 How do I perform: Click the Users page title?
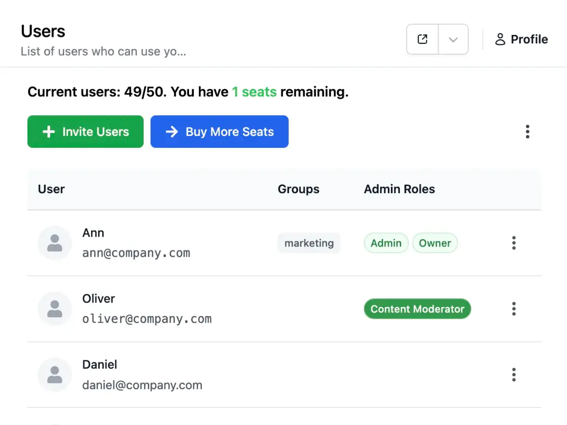[43, 31]
